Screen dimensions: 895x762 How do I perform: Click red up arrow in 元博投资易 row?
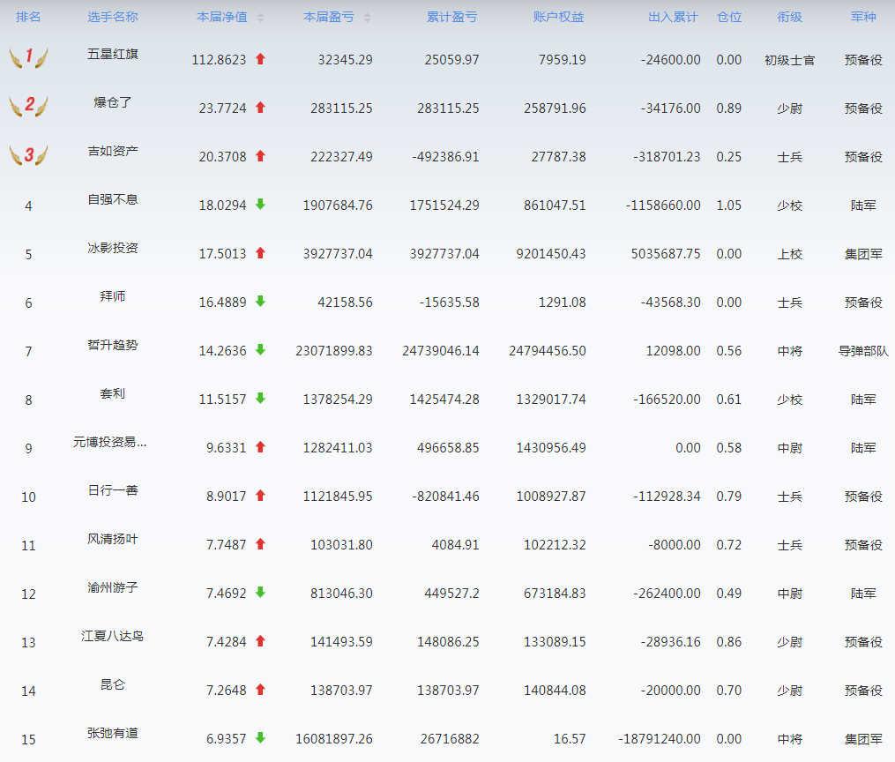[x=260, y=447]
